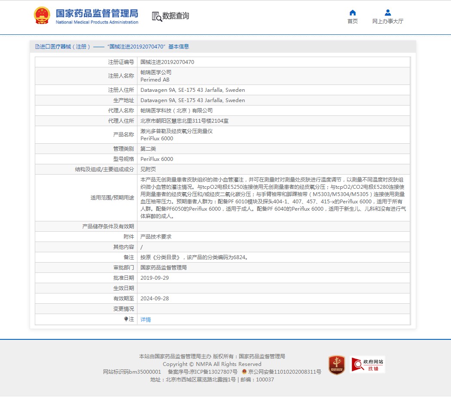Image resolution: width=451 pixels, height=399 pixels.
Task: Click the 有效期至 label
Action: pos(124,299)
